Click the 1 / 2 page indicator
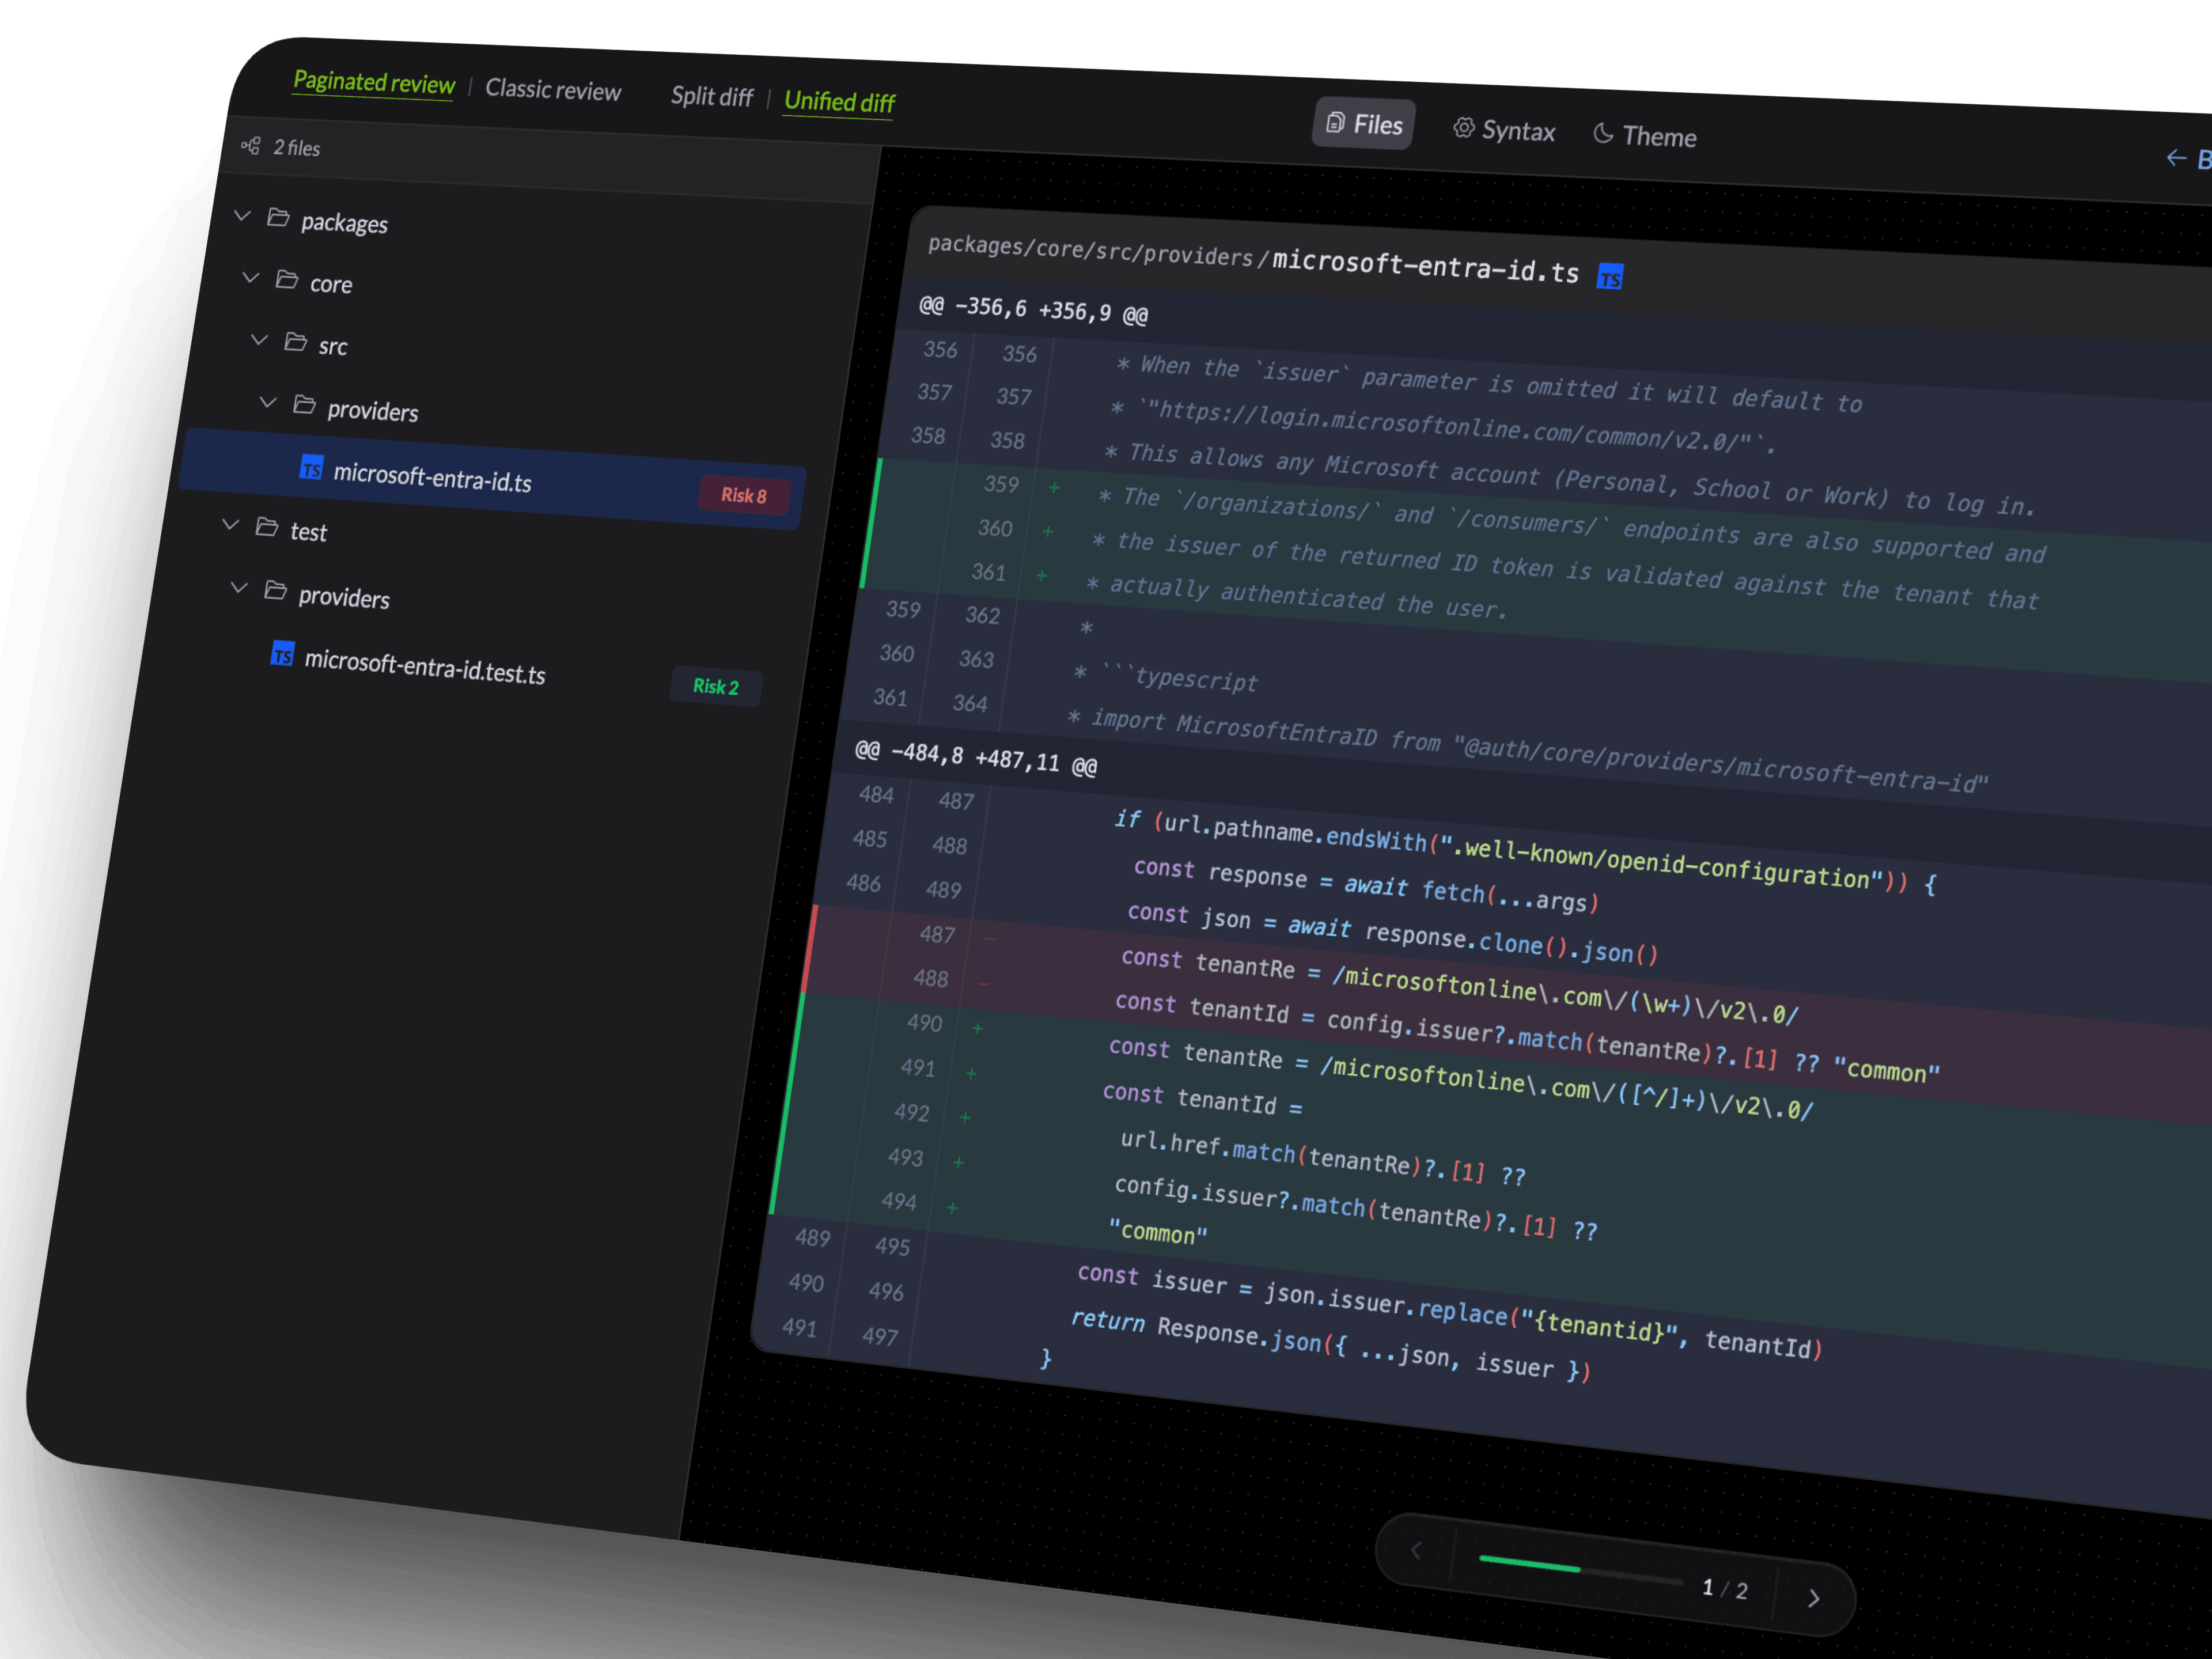The width and height of the screenshot is (2212, 1659). click(1725, 1589)
